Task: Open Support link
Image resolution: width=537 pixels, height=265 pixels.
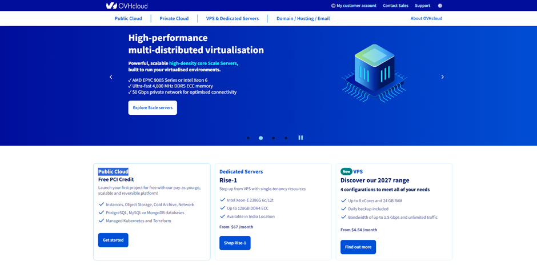Action: [x=422, y=6]
